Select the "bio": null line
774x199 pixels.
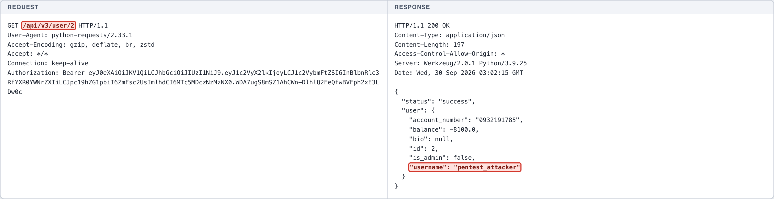431,139
